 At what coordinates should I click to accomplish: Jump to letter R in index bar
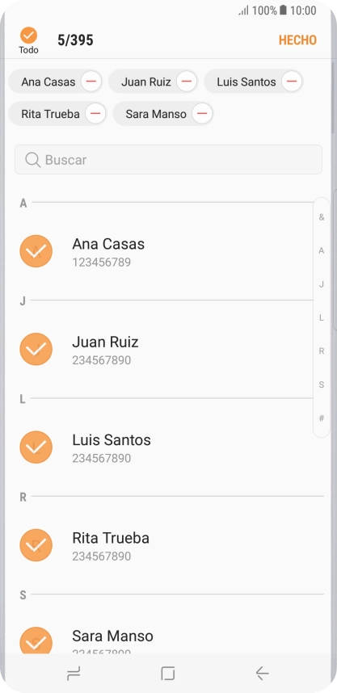click(322, 351)
